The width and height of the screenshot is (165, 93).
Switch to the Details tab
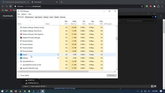(x=57, y=17)
